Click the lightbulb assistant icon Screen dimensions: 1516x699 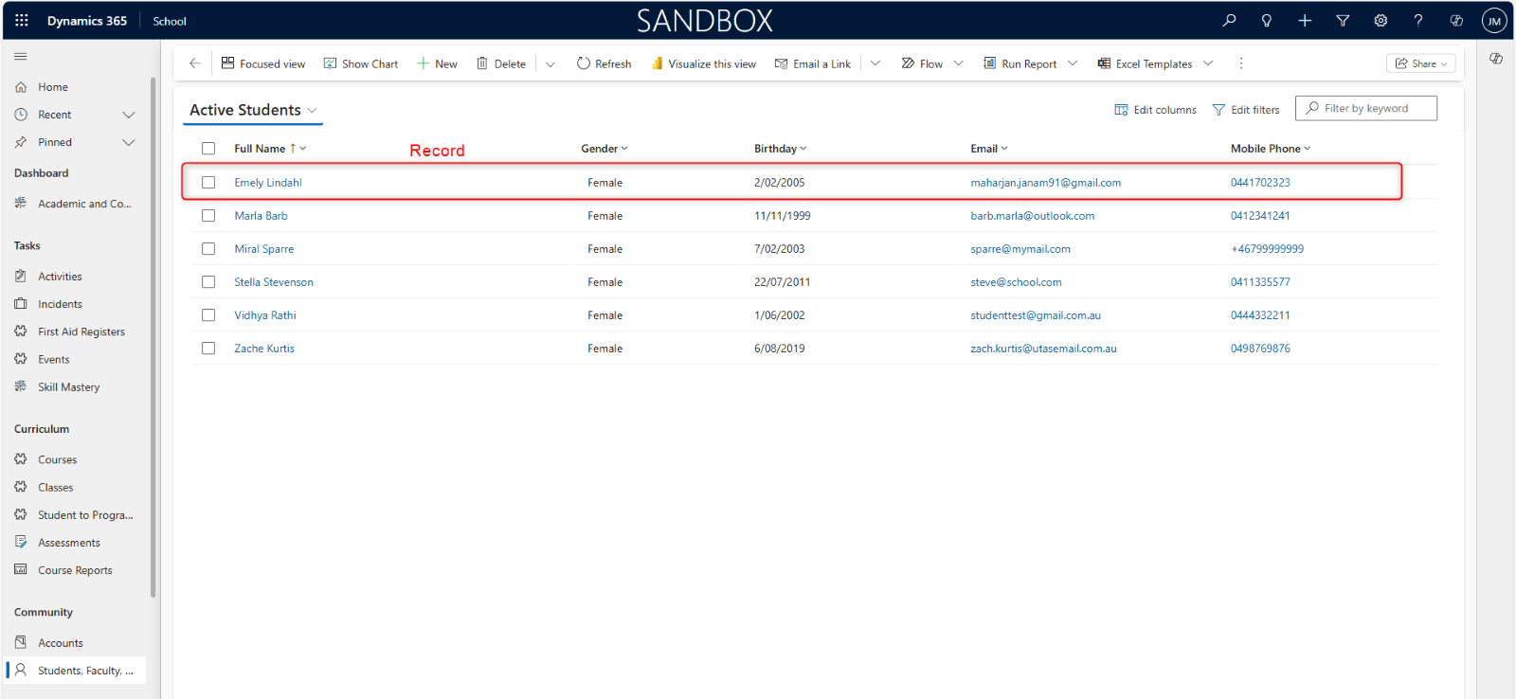point(1267,20)
